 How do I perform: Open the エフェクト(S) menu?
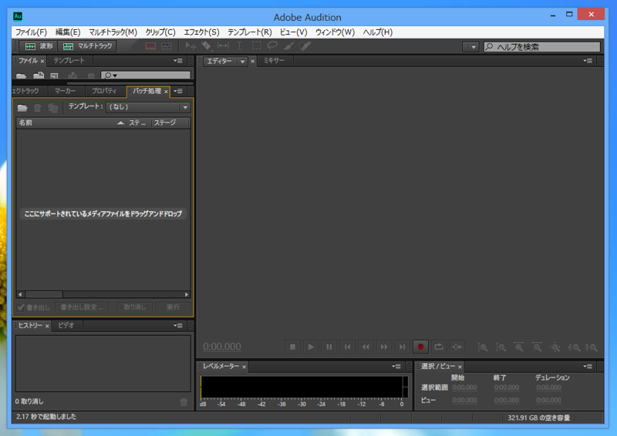[x=201, y=32]
